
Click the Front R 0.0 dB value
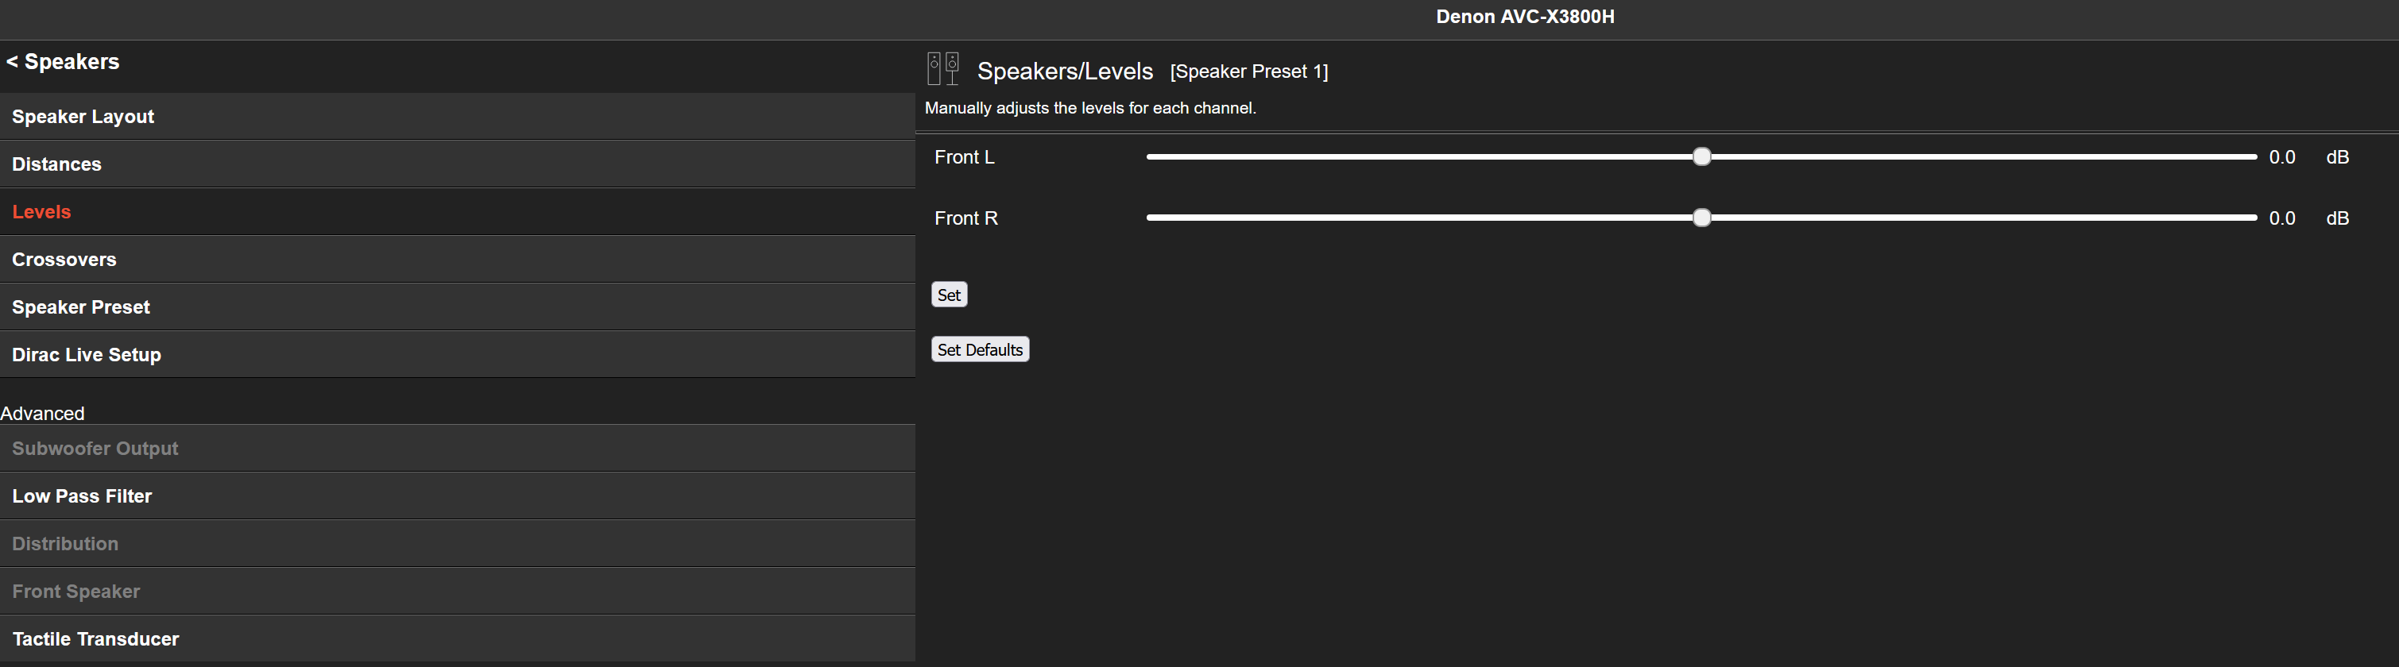point(2281,218)
